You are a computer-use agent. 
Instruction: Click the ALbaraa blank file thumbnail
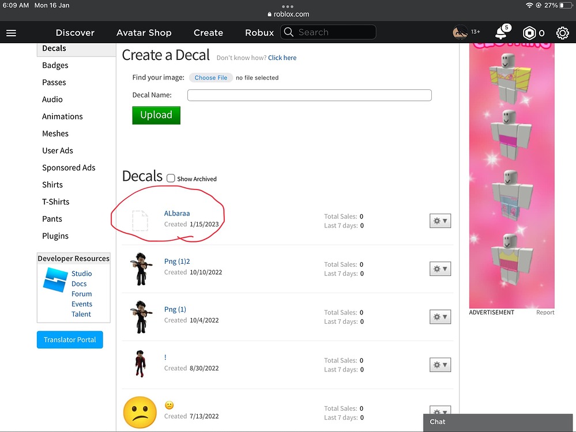(x=140, y=221)
